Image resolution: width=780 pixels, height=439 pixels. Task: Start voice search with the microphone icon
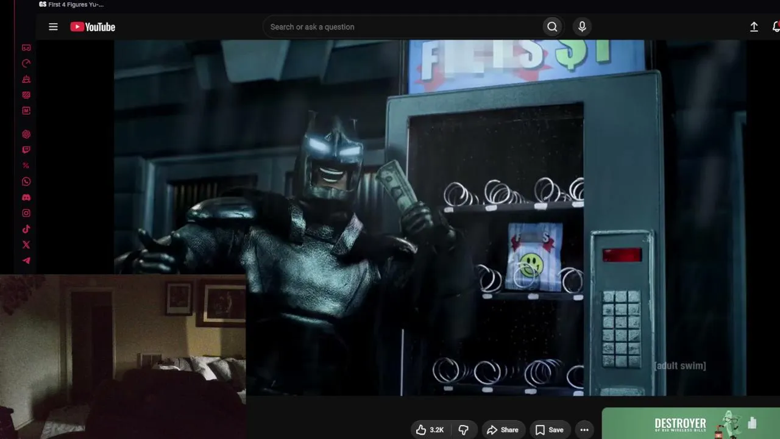click(582, 27)
